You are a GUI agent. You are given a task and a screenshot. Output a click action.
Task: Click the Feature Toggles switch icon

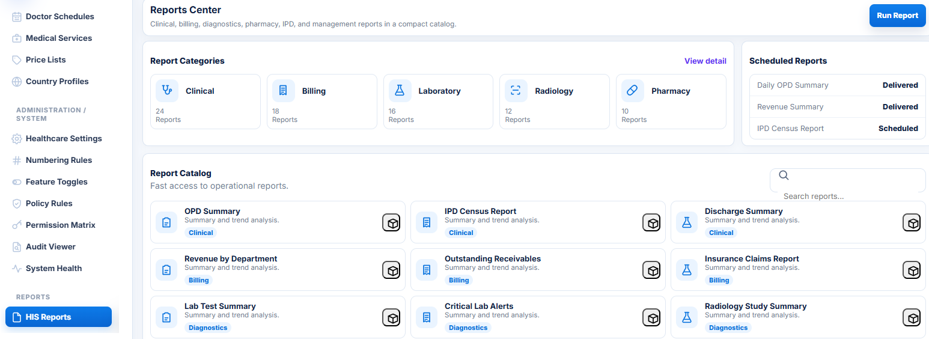pos(17,182)
